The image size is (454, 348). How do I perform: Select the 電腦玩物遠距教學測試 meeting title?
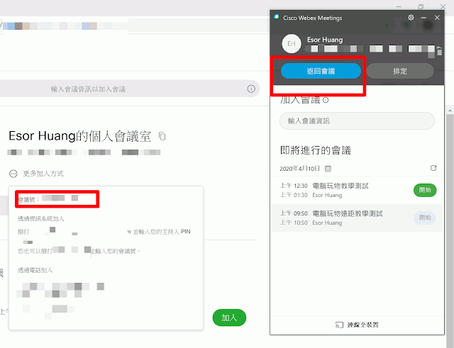347,213
